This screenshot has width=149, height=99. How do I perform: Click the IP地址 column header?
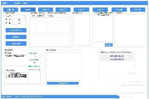pos(50,16)
